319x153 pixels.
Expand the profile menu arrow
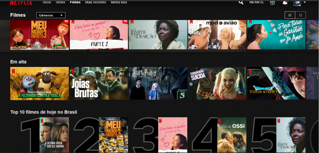click(305, 2)
